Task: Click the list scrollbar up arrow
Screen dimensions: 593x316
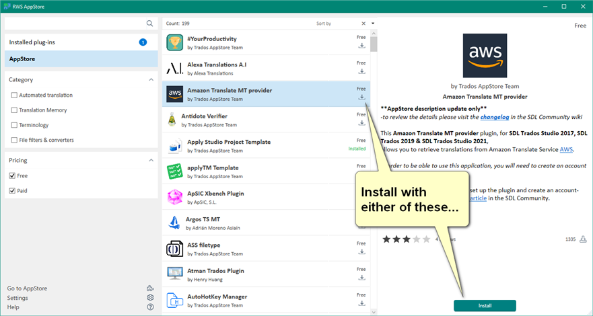Action: pyautogui.click(x=374, y=33)
